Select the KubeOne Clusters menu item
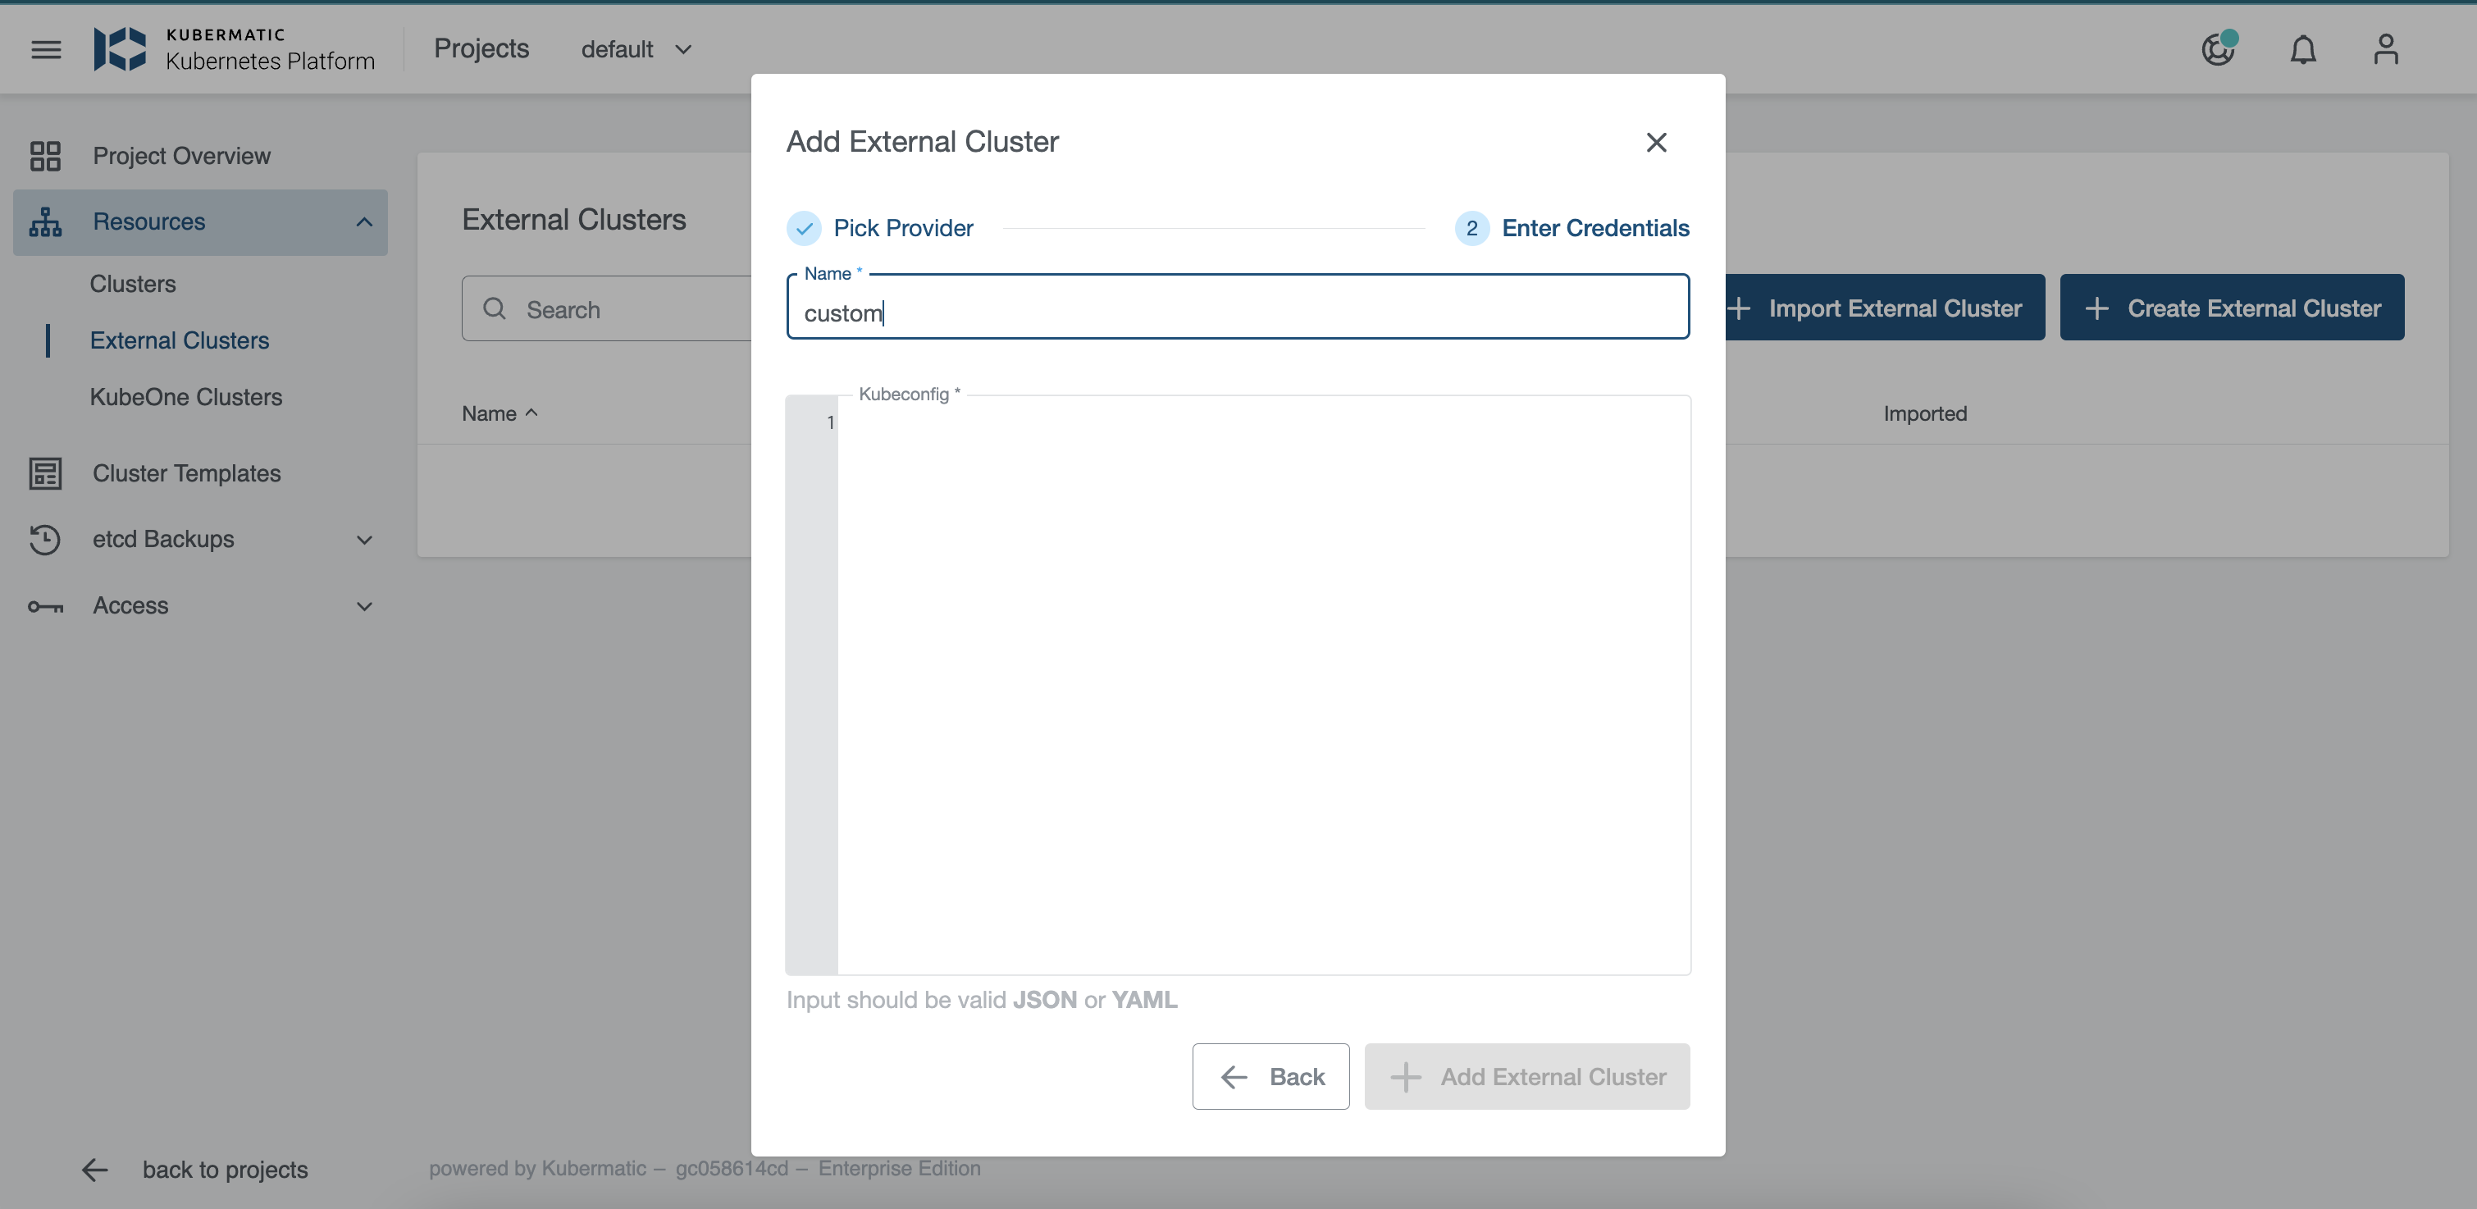The image size is (2477, 1209). pos(185,395)
